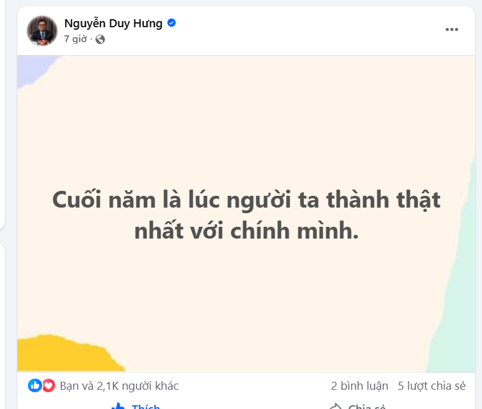Click the blue thumbs-up reaction icon
Screen dimensions: 482x409
click(35, 385)
